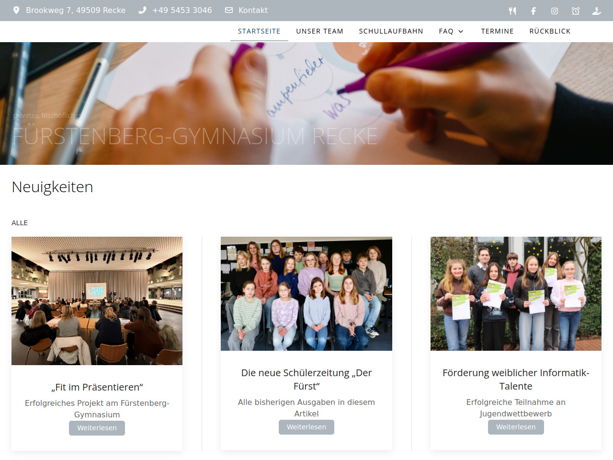This screenshot has height=460, width=613.
Task: Click Weiterlesen under Informatik-Talente article
Action: click(516, 427)
